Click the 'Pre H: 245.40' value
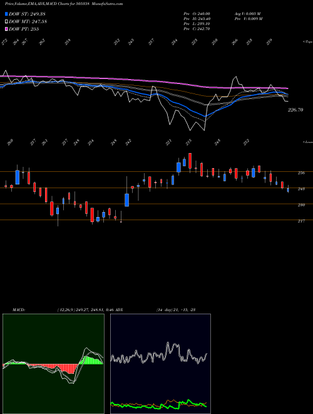This screenshot has width=313, height=414. point(197,19)
